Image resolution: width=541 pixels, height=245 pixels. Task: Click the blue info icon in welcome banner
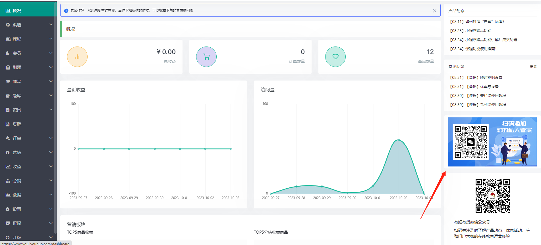[66, 10]
